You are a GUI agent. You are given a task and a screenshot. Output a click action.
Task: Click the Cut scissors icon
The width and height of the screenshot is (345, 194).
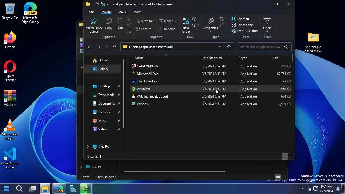pyautogui.click(x=129, y=19)
